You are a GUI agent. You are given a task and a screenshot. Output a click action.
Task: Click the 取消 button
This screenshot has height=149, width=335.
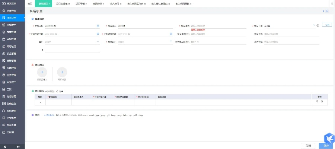[308, 146]
